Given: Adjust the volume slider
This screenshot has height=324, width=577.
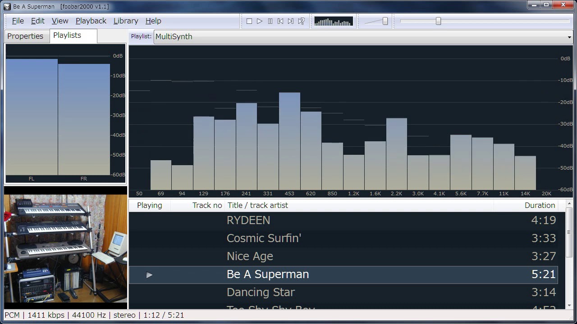Looking at the screenshot, I should (376, 21).
